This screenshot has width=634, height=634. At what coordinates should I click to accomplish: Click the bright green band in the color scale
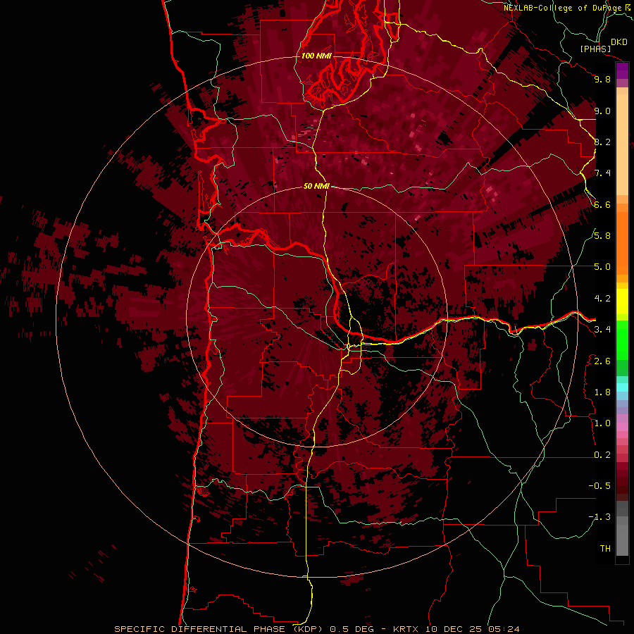tap(622, 340)
